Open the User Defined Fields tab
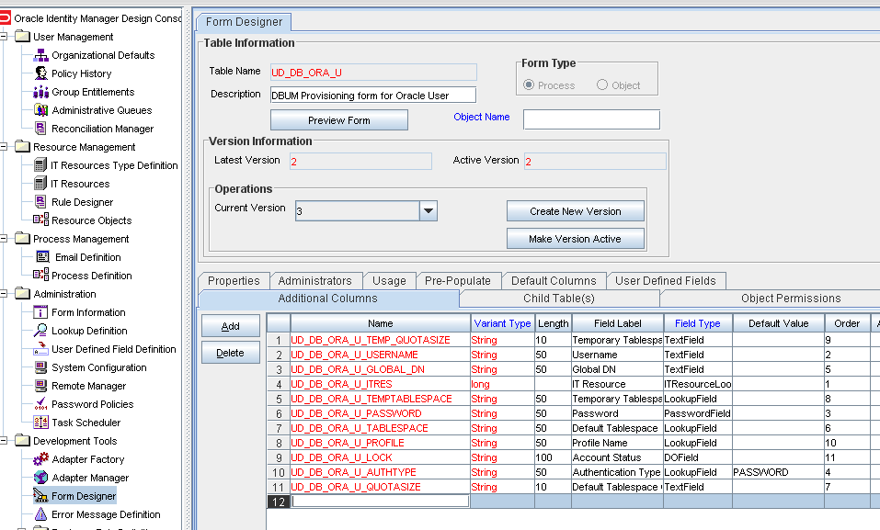880x530 pixels. [x=666, y=280]
